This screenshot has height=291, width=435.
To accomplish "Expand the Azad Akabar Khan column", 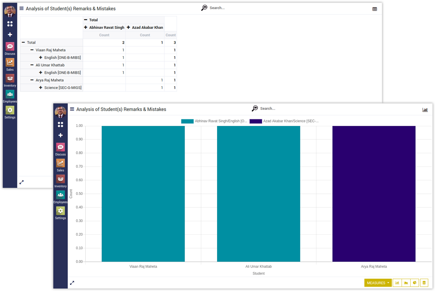I will [x=128, y=27].
